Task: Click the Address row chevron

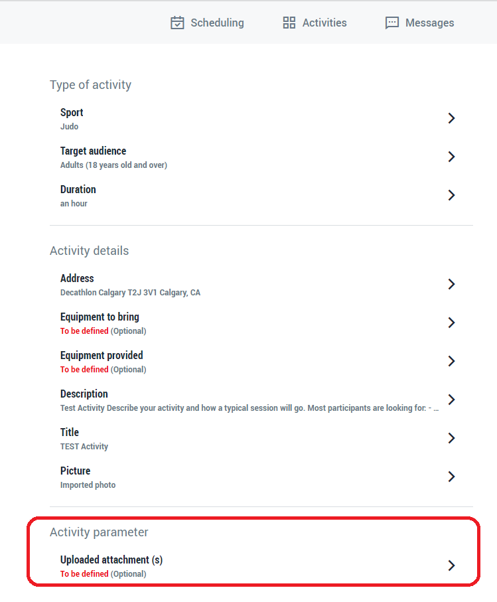Action: point(451,284)
